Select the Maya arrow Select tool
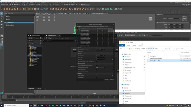Screen dimensions: 191x107 point(1,13)
